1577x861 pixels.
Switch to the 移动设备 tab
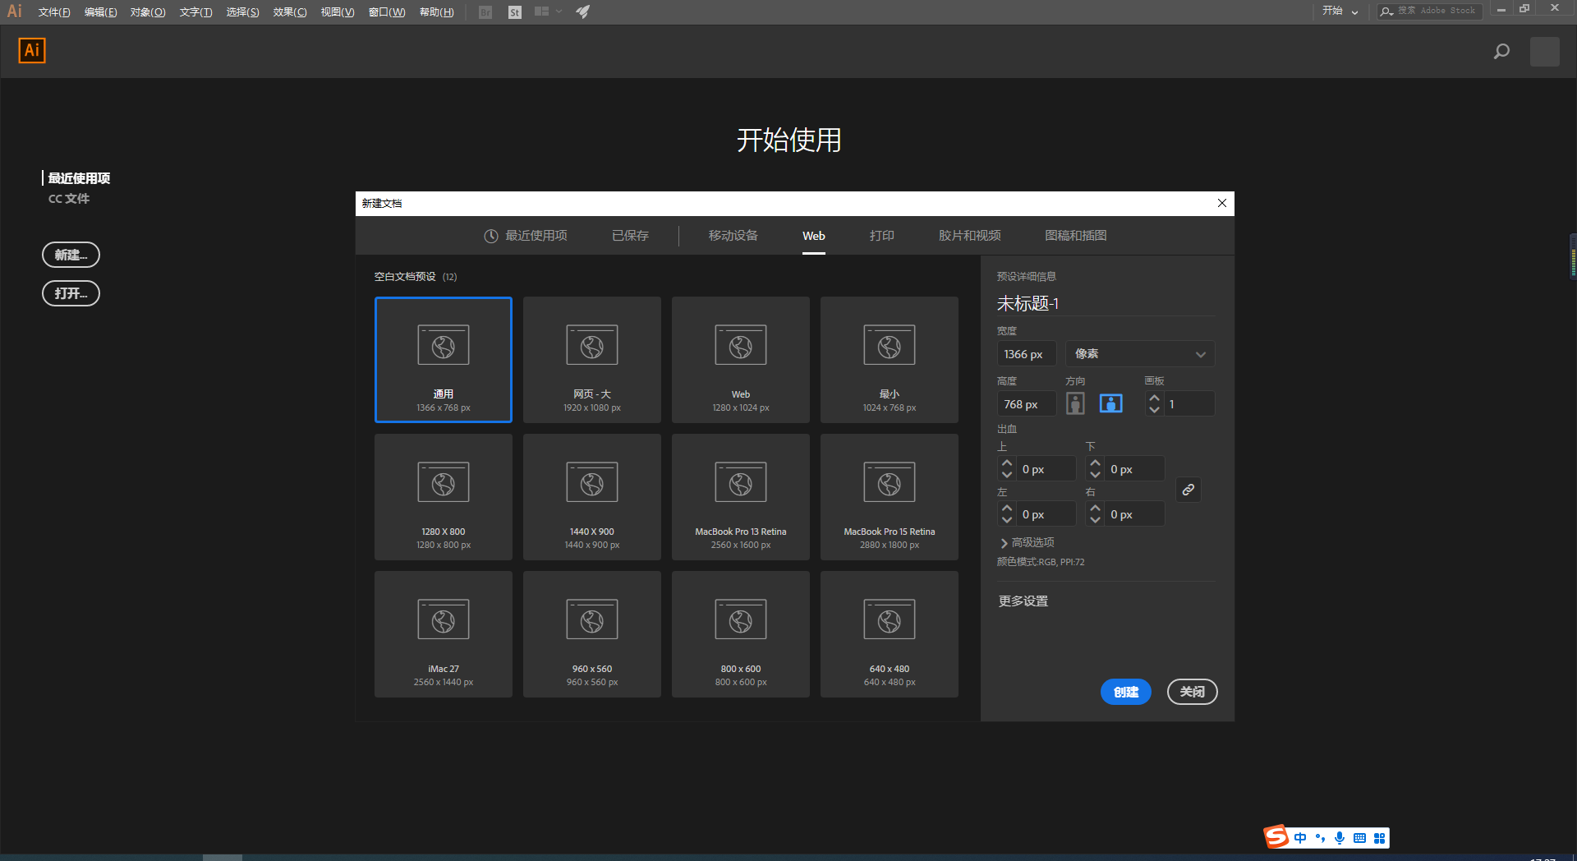coord(732,235)
